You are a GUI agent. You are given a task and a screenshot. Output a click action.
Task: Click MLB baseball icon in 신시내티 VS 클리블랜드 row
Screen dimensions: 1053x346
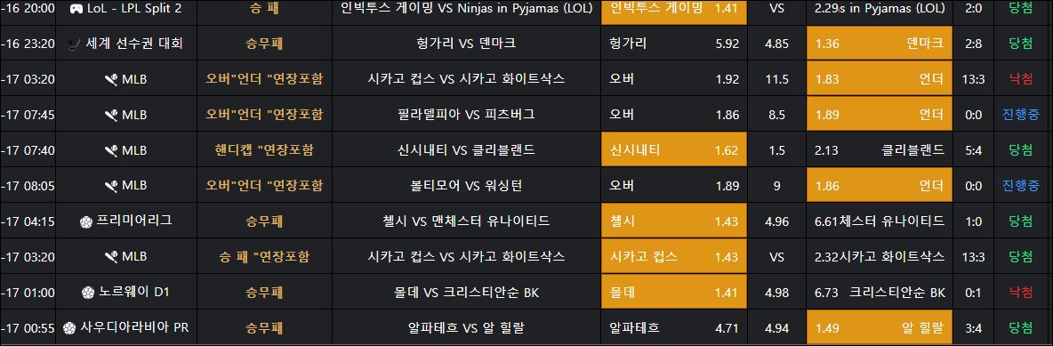click(111, 150)
